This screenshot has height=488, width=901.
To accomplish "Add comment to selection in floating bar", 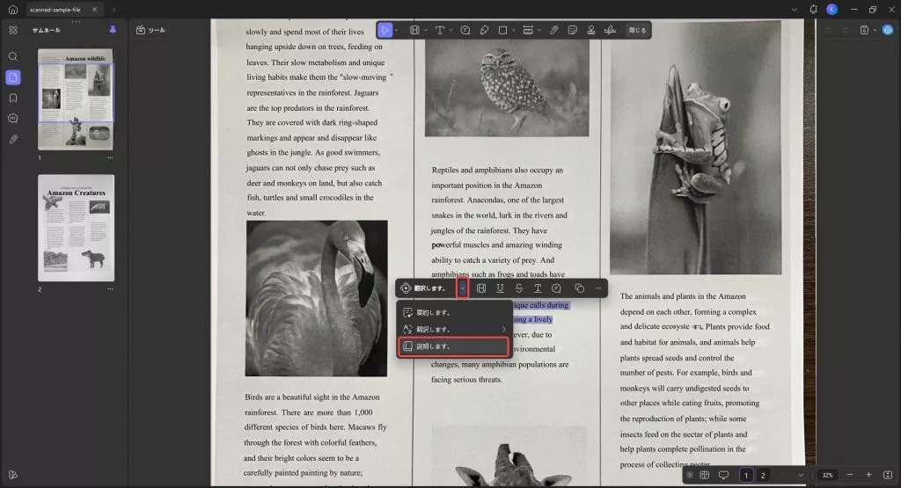I will click(x=556, y=288).
